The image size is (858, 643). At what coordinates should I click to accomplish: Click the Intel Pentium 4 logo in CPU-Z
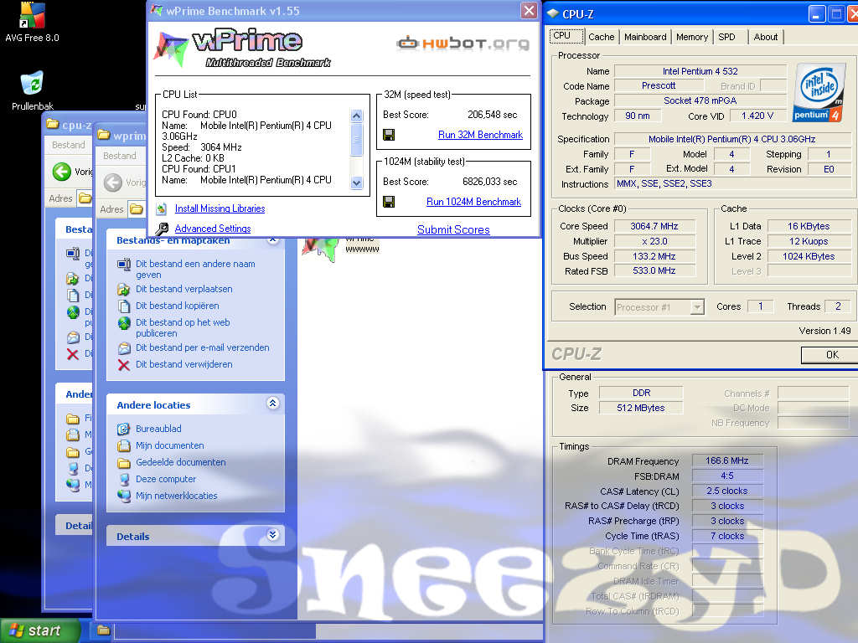(818, 92)
